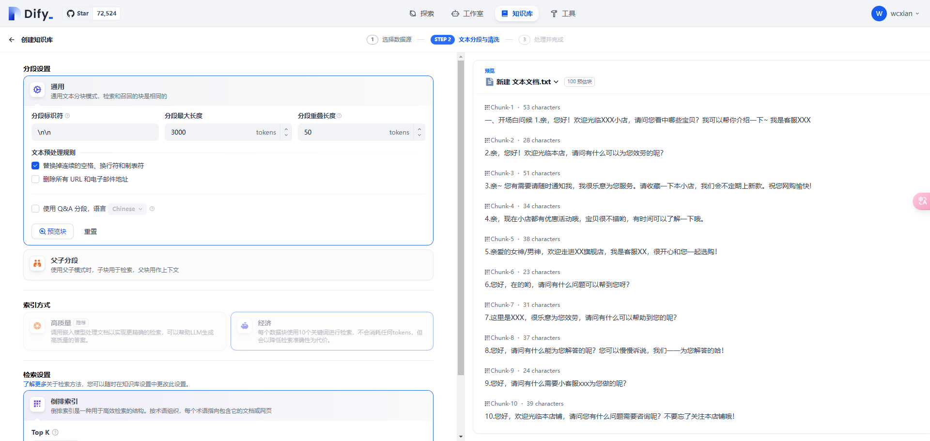Decrease 分段最大长度 with down arrow
Screen dimensions: 930x441
point(286,136)
